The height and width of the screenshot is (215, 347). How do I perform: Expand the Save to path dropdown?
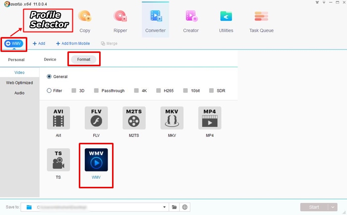[x=165, y=207]
